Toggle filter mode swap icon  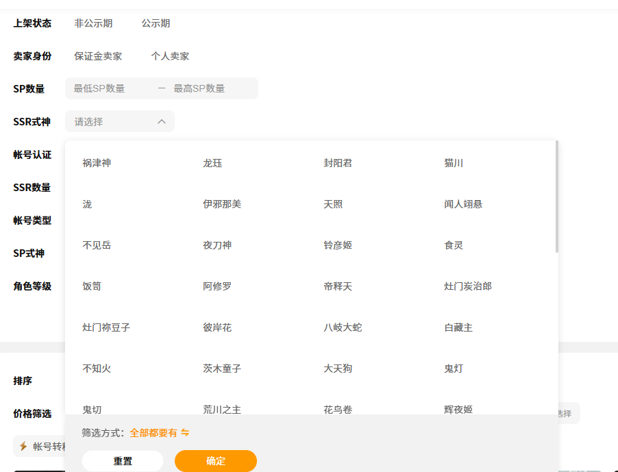pos(185,433)
